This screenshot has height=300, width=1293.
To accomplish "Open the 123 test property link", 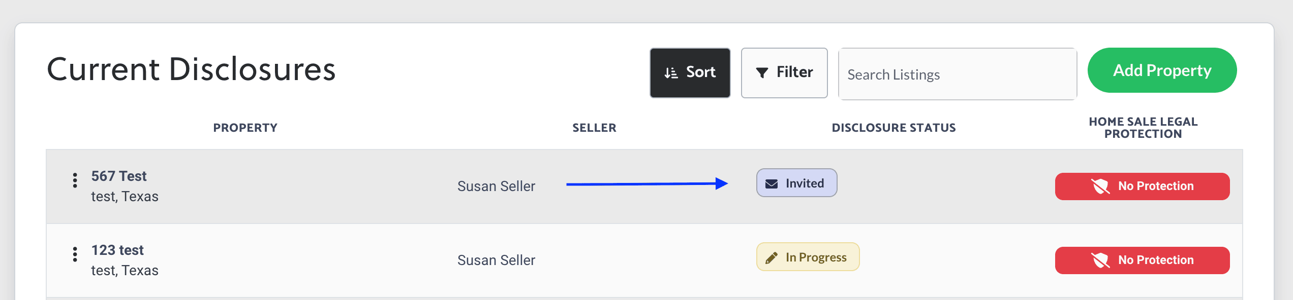I will [117, 250].
